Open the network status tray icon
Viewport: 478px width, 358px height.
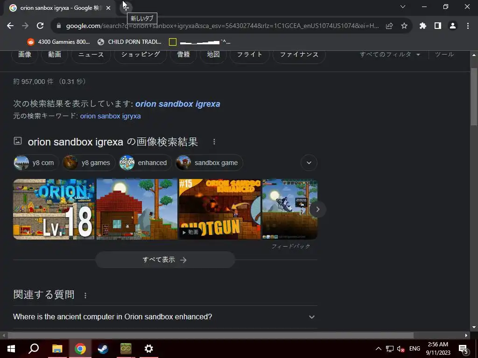point(390,349)
